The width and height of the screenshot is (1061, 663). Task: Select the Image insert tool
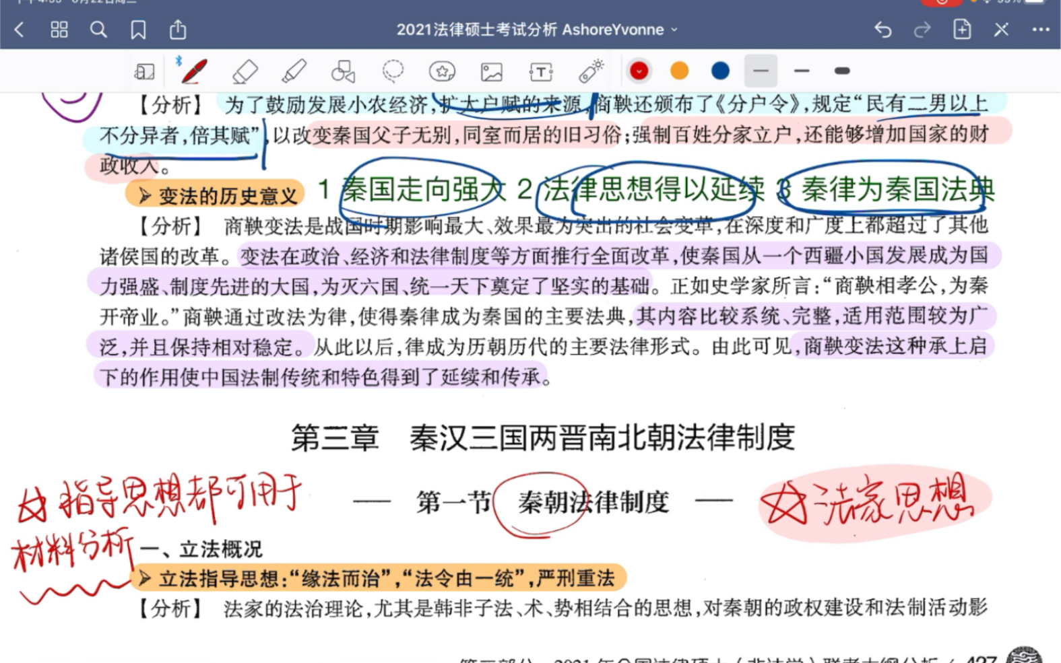pyautogui.click(x=492, y=71)
